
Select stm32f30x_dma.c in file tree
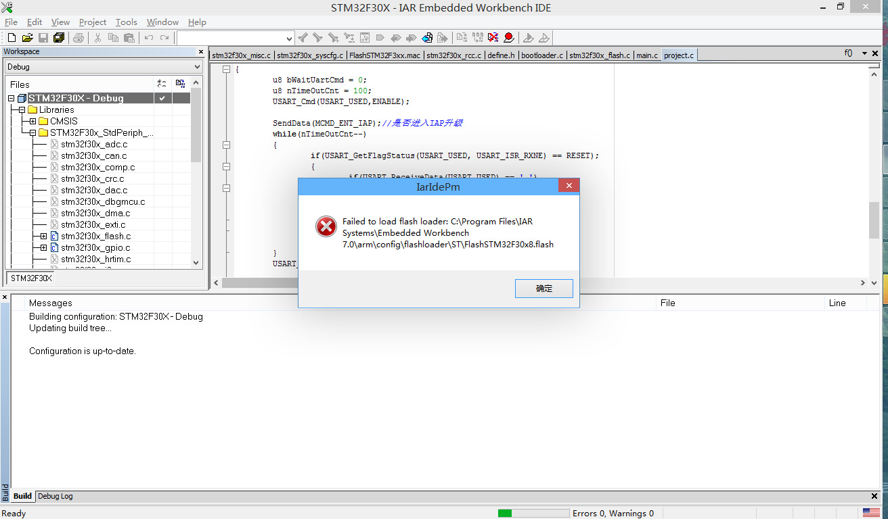pyautogui.click(x=95, y=213)
